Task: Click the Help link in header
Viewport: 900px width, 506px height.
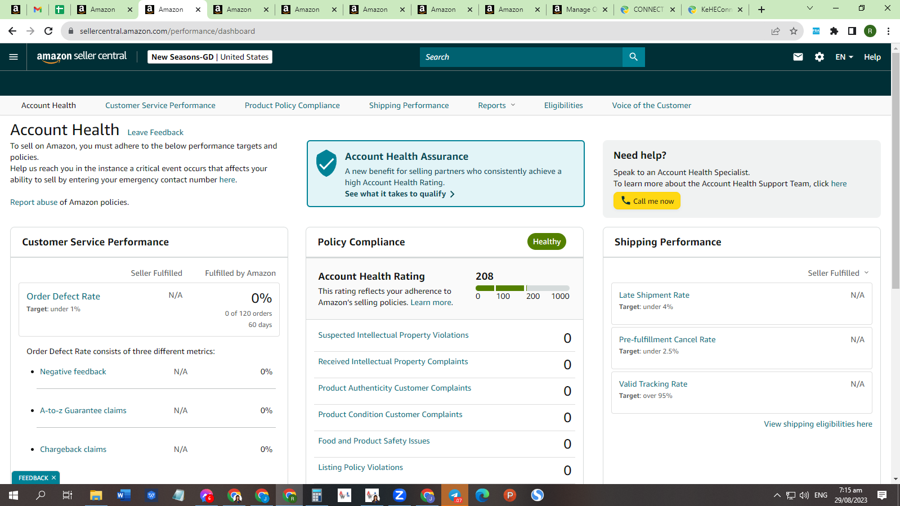Action: click(x=872, y=57)
